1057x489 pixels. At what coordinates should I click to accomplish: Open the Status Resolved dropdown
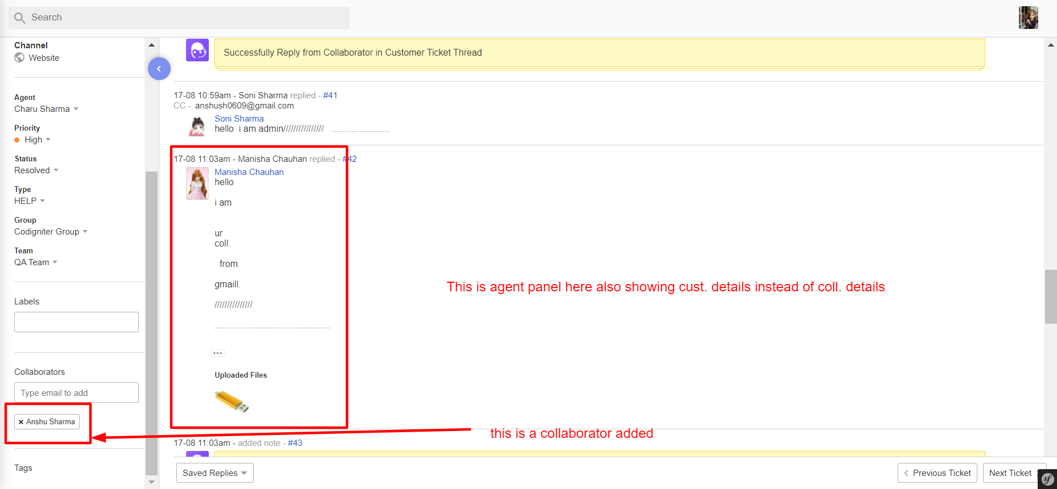tap(36, 170)
